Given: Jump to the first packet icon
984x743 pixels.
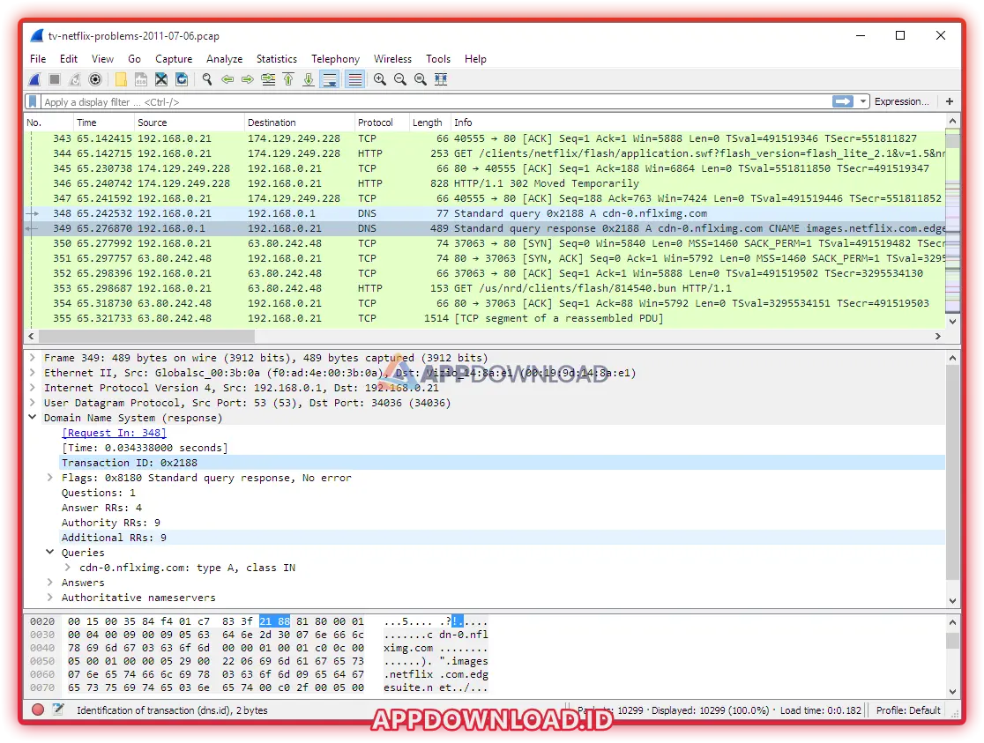Looking at the screenshot, I should pyautogui.click(x=288, y=79).
